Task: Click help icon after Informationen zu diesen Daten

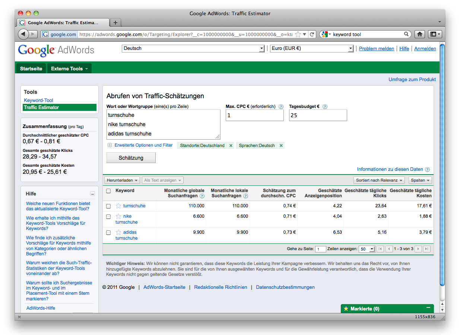Action: coord(427,169)
